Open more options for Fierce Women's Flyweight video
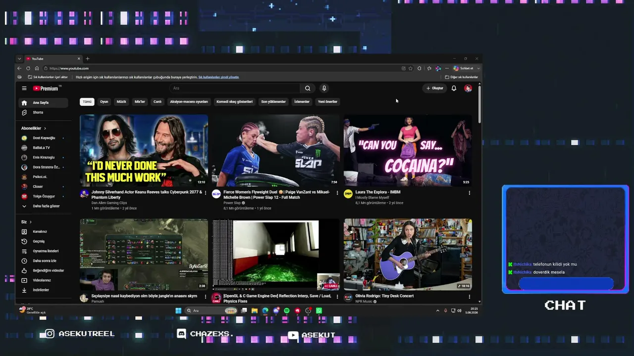This screenshot has width=634, height=356. 337,193
